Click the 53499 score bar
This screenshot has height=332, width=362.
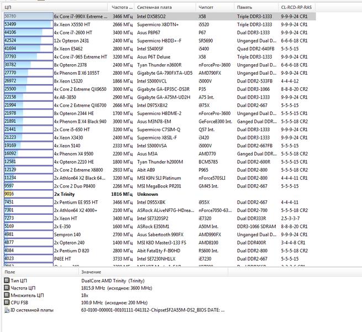pyautogui.click(x=29, y=24)
